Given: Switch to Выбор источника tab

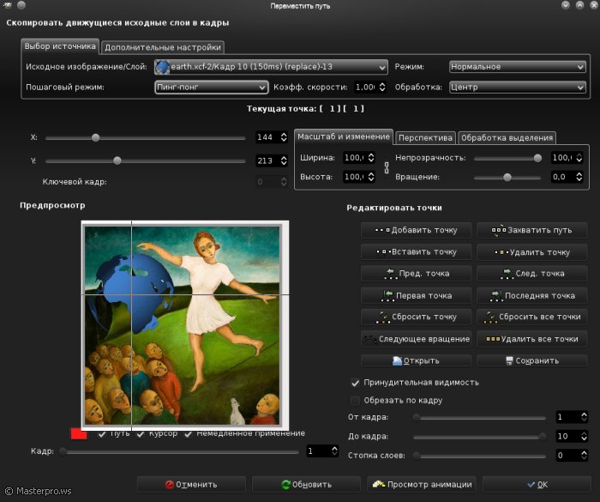Looking at the screenshot, I should tap(60, 46).
